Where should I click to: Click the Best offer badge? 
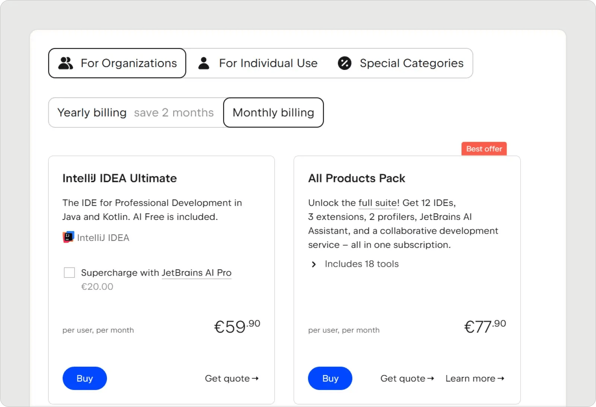coord(484,149)
